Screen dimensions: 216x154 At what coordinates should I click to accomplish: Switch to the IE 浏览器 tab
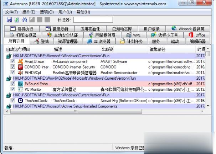pos(99,41)
